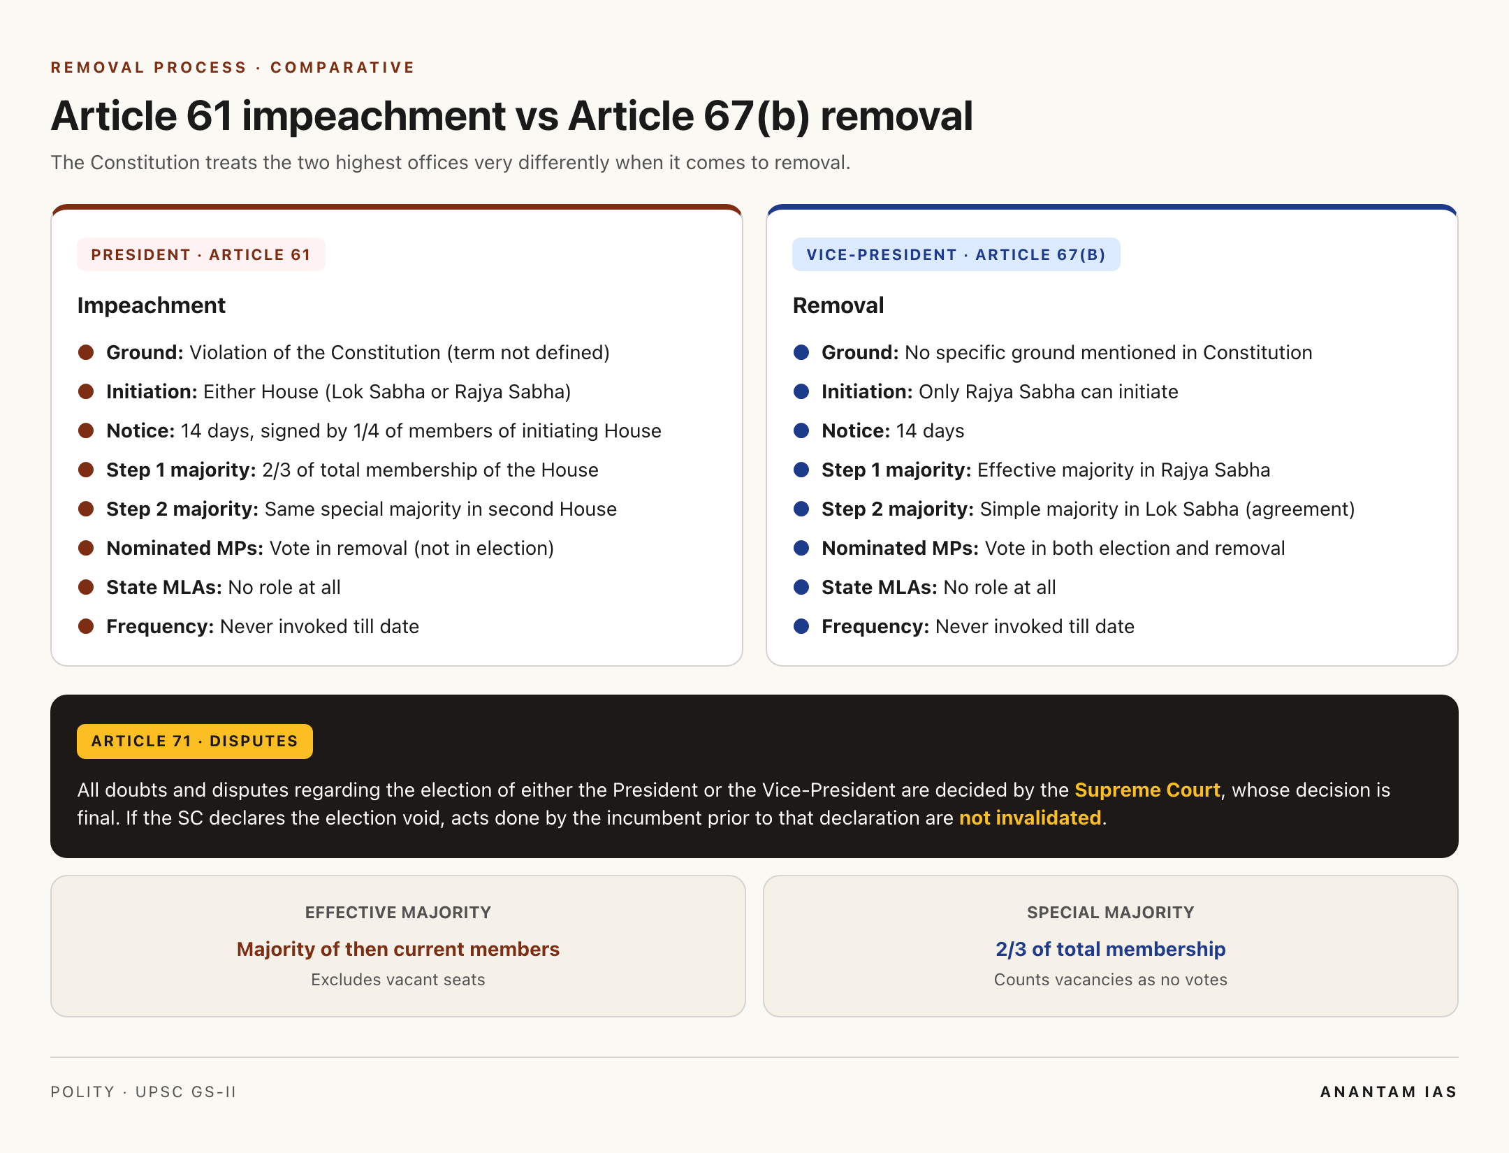This screenshot has width=1509, height=1153.
Task: Click the 'Article 71 · Disputes' yellow badge
Action: click(x=195, y=741)
